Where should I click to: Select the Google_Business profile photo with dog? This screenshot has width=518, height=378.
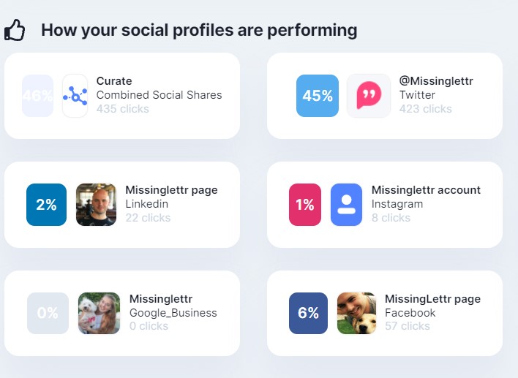point(99,313)
